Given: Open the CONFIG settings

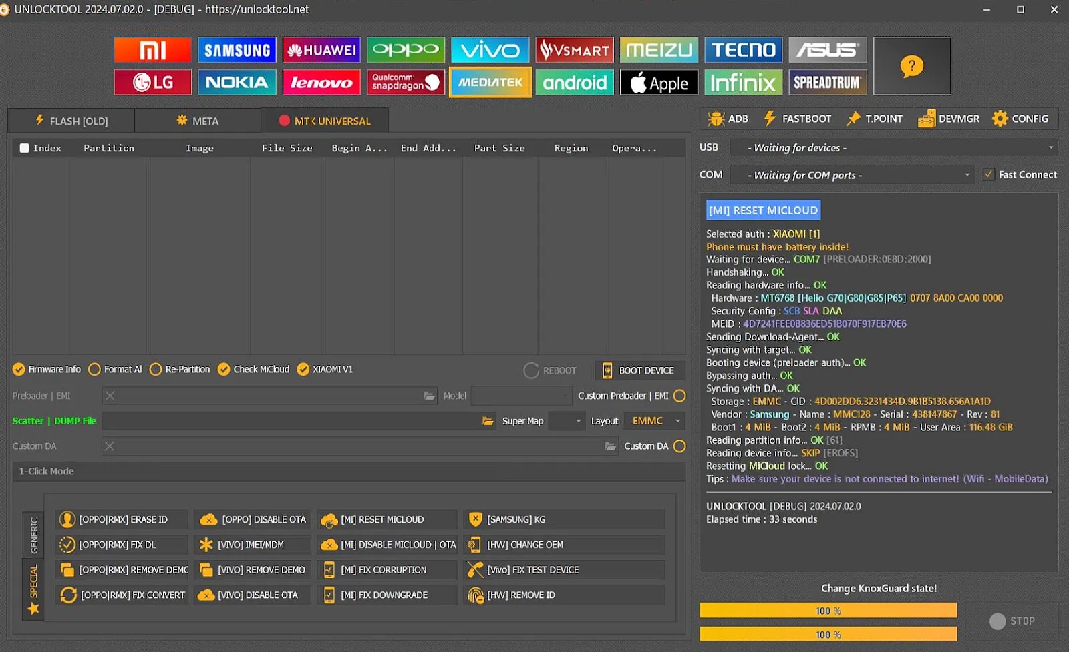Looking at the screenshot, I should pyautogui.click(x=1020, y=119).
